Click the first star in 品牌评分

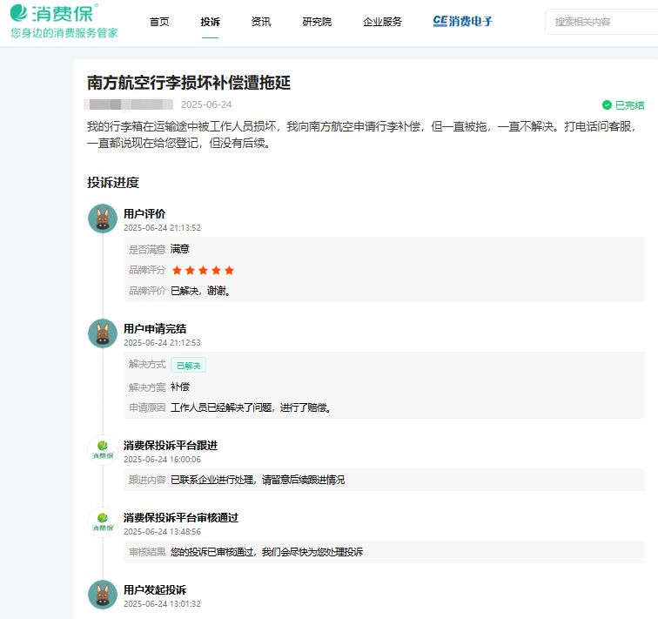tap(177, 270)
